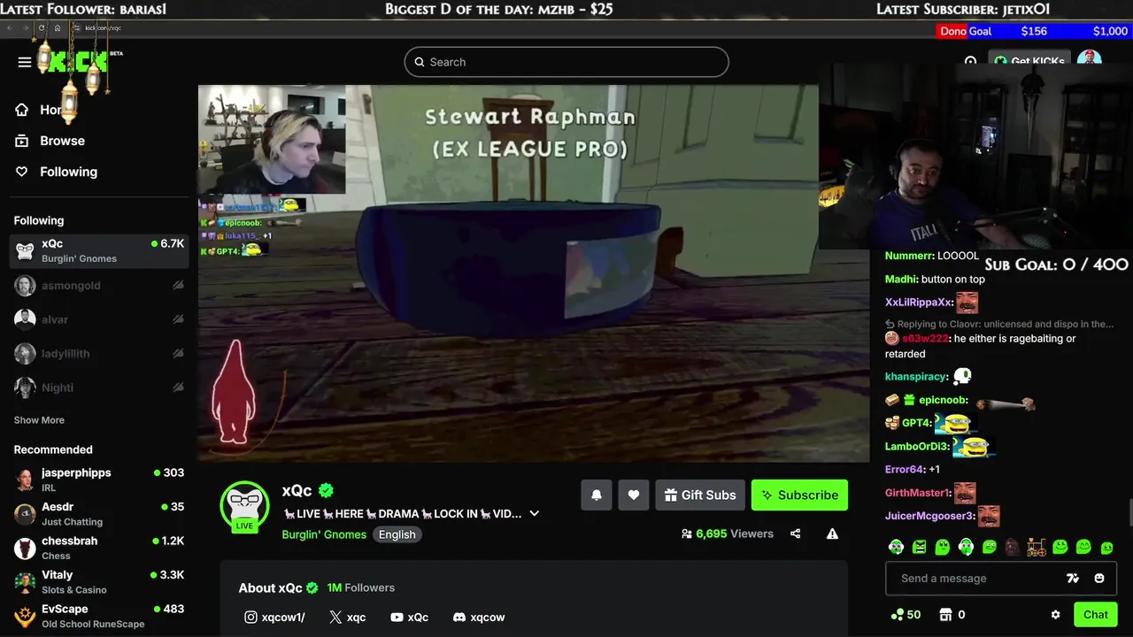Open 7TV emote picker in chat box
The image size is (1133, 637).
[x=1073, y=579]
